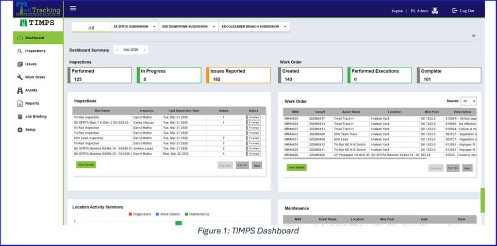Image resolution: width=497 pixels, height=246 pixels.
Task: Open Inspections via magnifier sidebar icon
Action: [20, 51]
